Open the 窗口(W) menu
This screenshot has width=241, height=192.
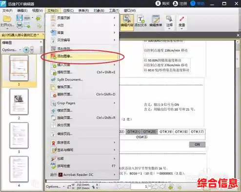tap(130, 11)
